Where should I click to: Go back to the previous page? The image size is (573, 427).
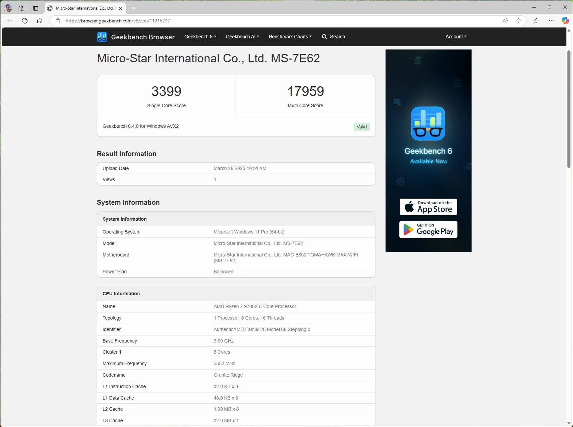[10, 21]
